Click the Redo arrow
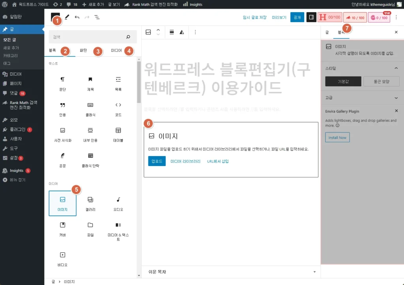 (87, 17)
